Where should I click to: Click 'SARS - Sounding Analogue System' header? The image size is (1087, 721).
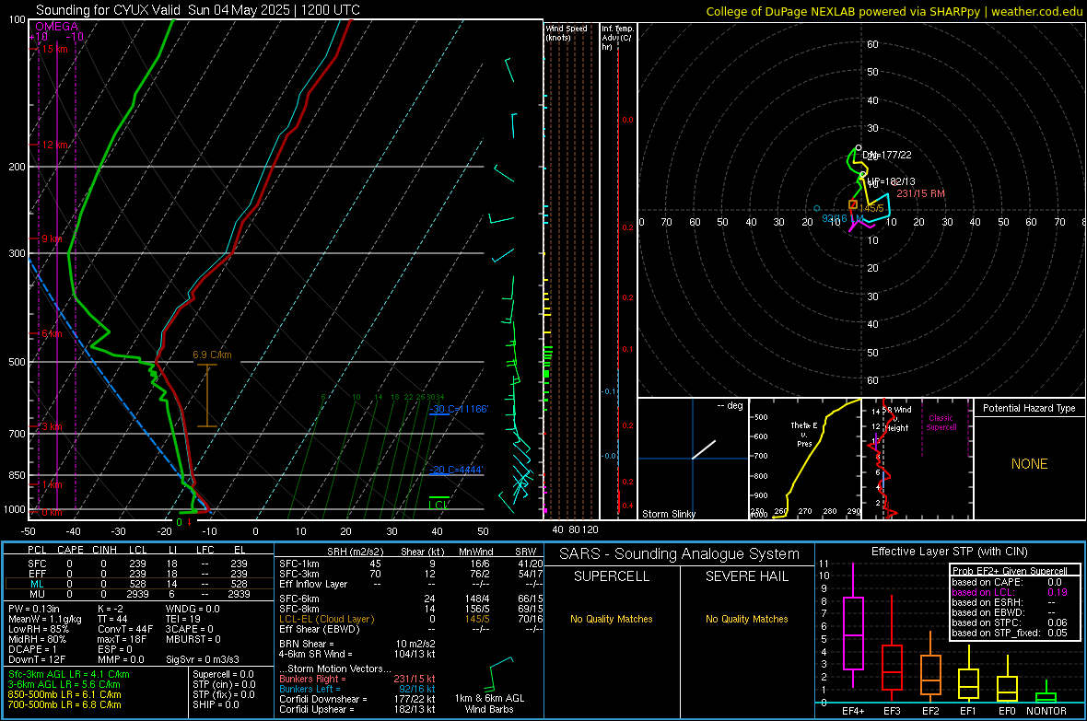[x=680, y=554]
